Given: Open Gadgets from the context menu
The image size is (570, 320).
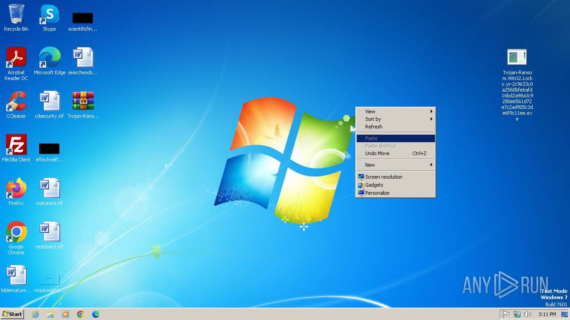Looking at the screenshot, I should point(396,185).
